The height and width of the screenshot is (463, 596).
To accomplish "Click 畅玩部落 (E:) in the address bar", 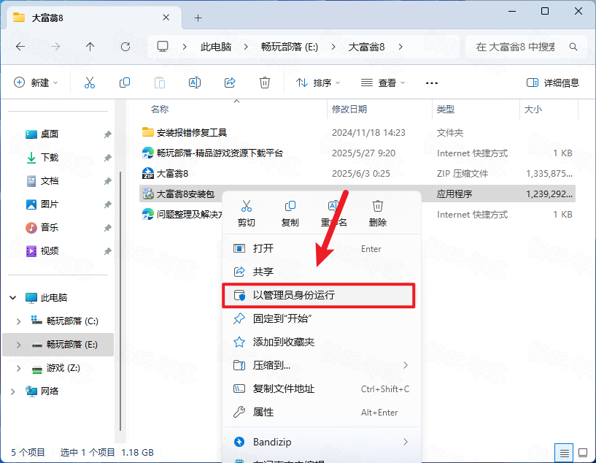I will [x=290, y=47].
